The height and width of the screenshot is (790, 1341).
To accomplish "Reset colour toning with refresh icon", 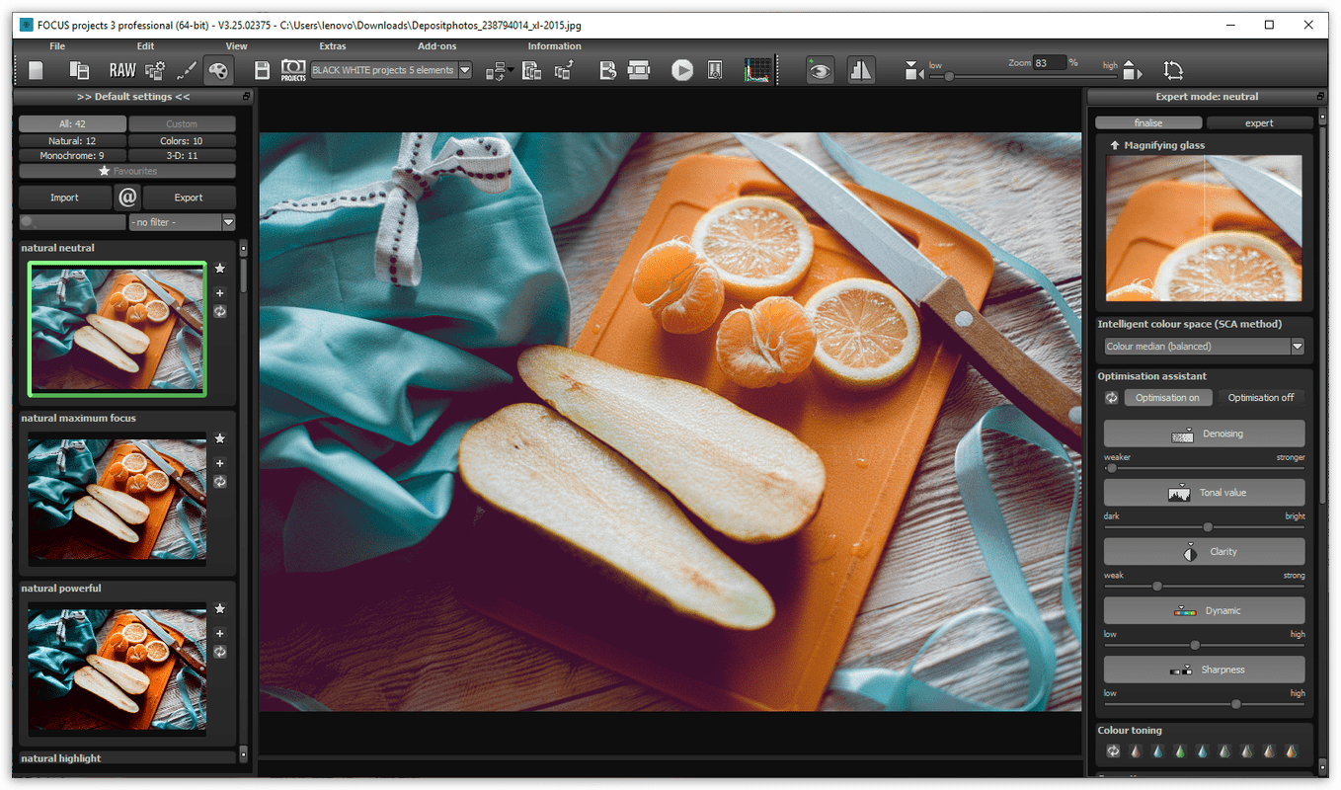I will pos(1113,751).
